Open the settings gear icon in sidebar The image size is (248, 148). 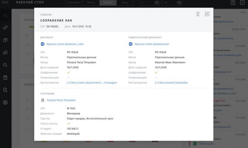click(x=5, y=102)
